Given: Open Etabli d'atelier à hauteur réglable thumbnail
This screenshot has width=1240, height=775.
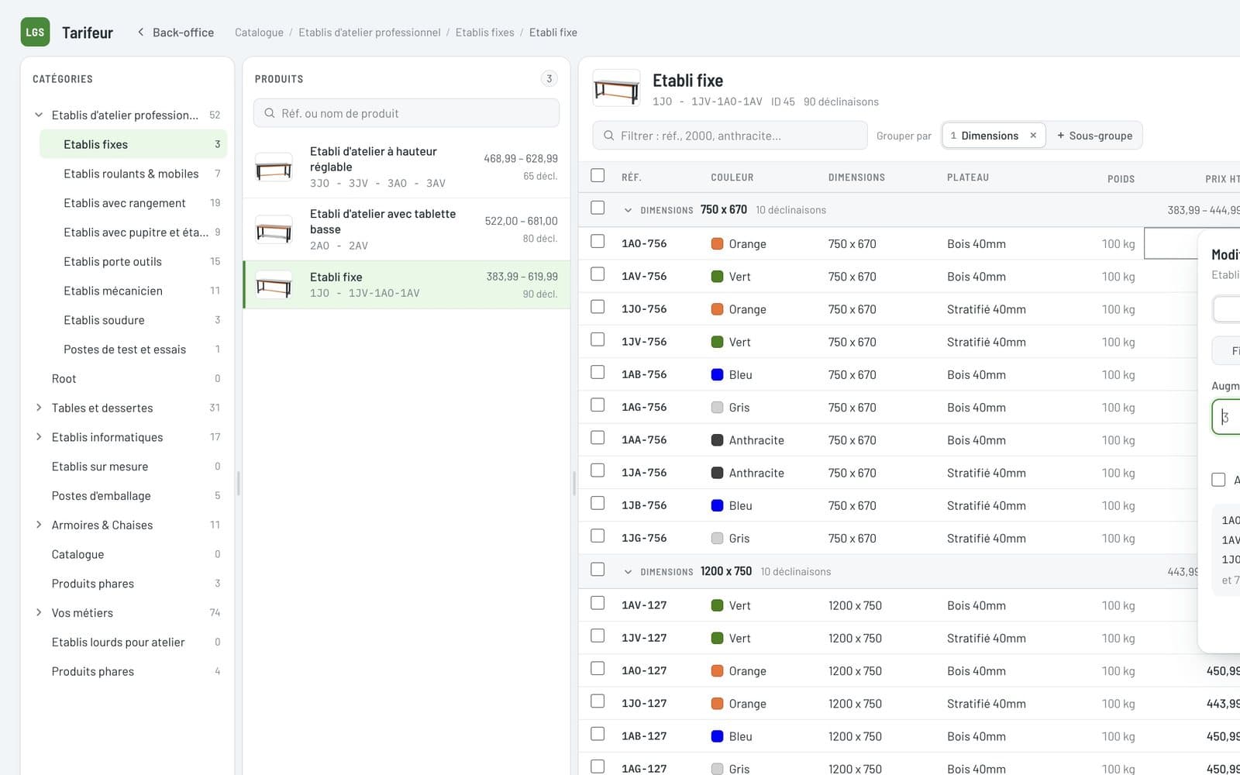Looking at the screenshot, I should 274,167.
